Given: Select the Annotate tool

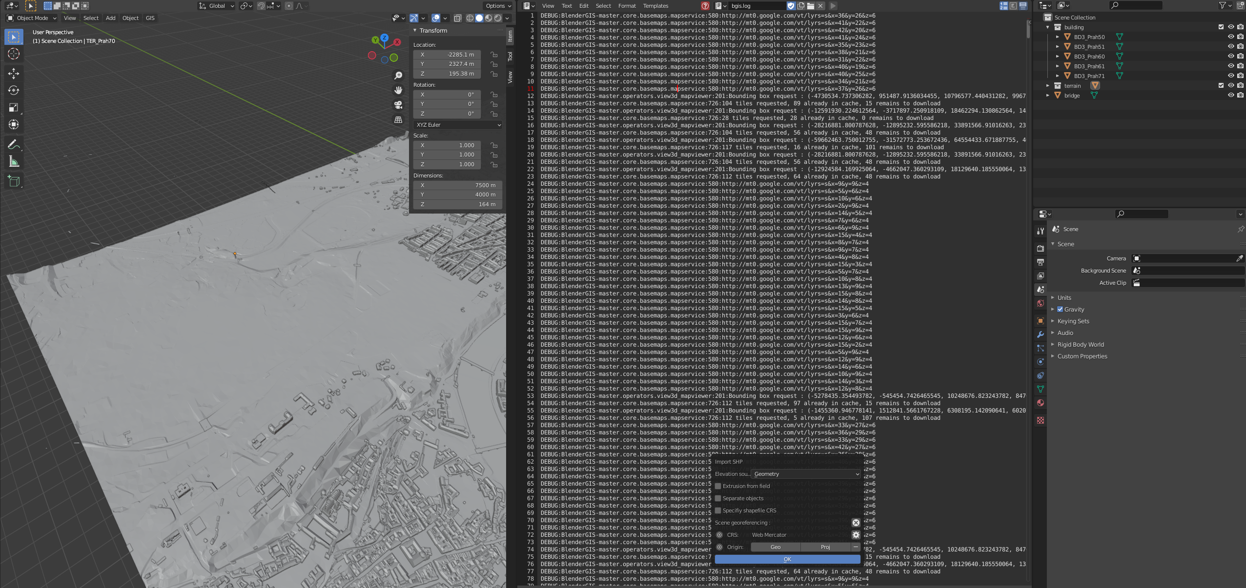Looking at the screenshot, I should click(x=14, y=144).
